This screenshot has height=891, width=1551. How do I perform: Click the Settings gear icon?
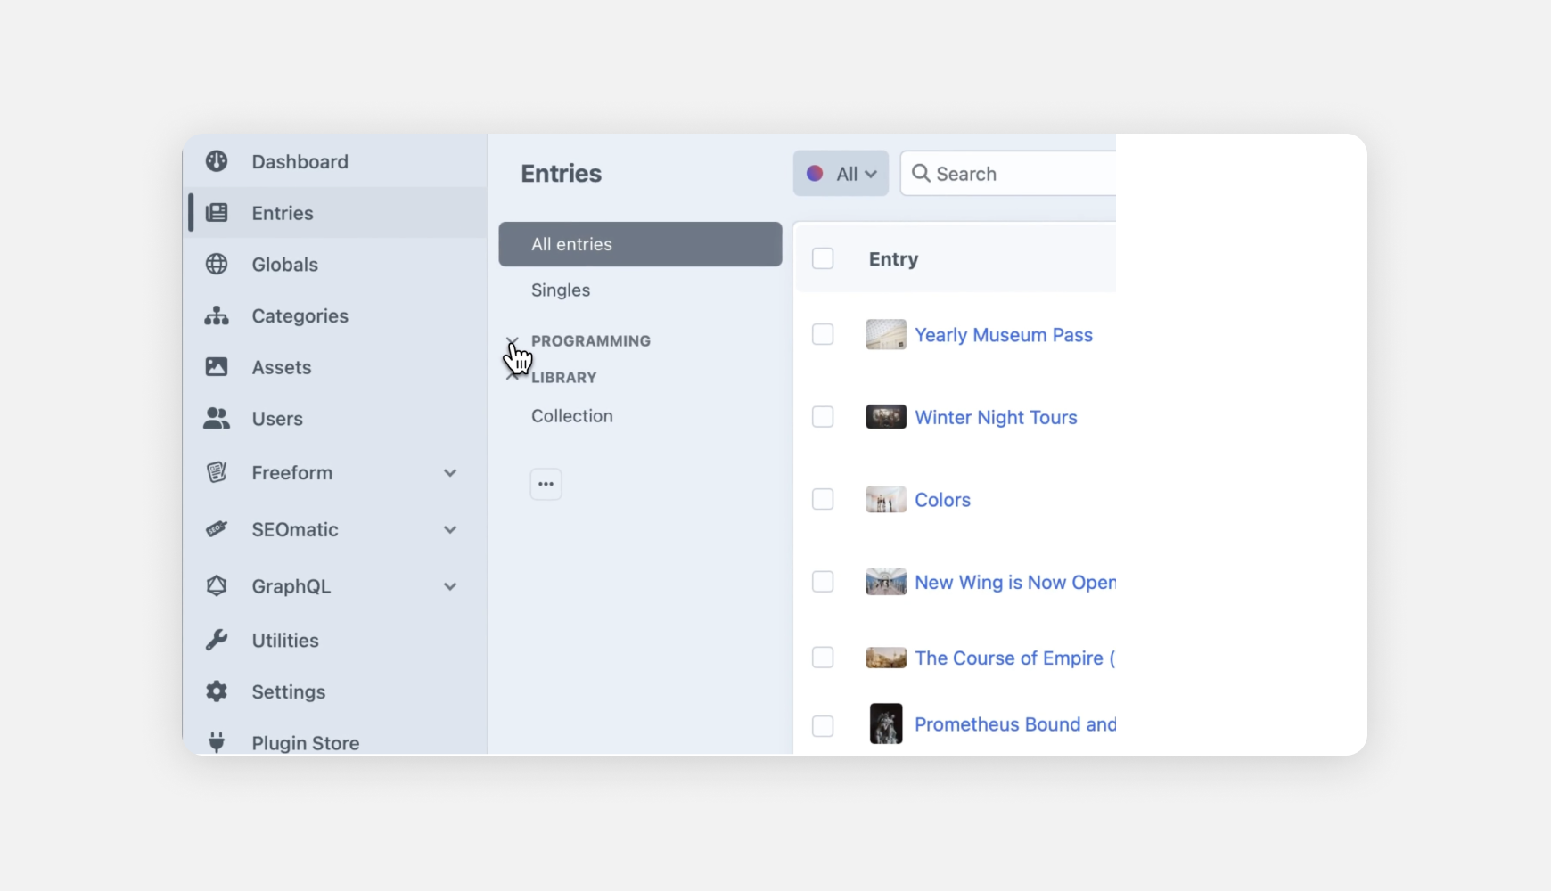pos(217,691)
